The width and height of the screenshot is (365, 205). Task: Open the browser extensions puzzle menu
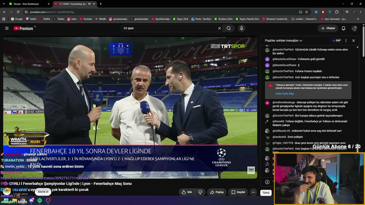pyautogui.click(x=337, y=12)
